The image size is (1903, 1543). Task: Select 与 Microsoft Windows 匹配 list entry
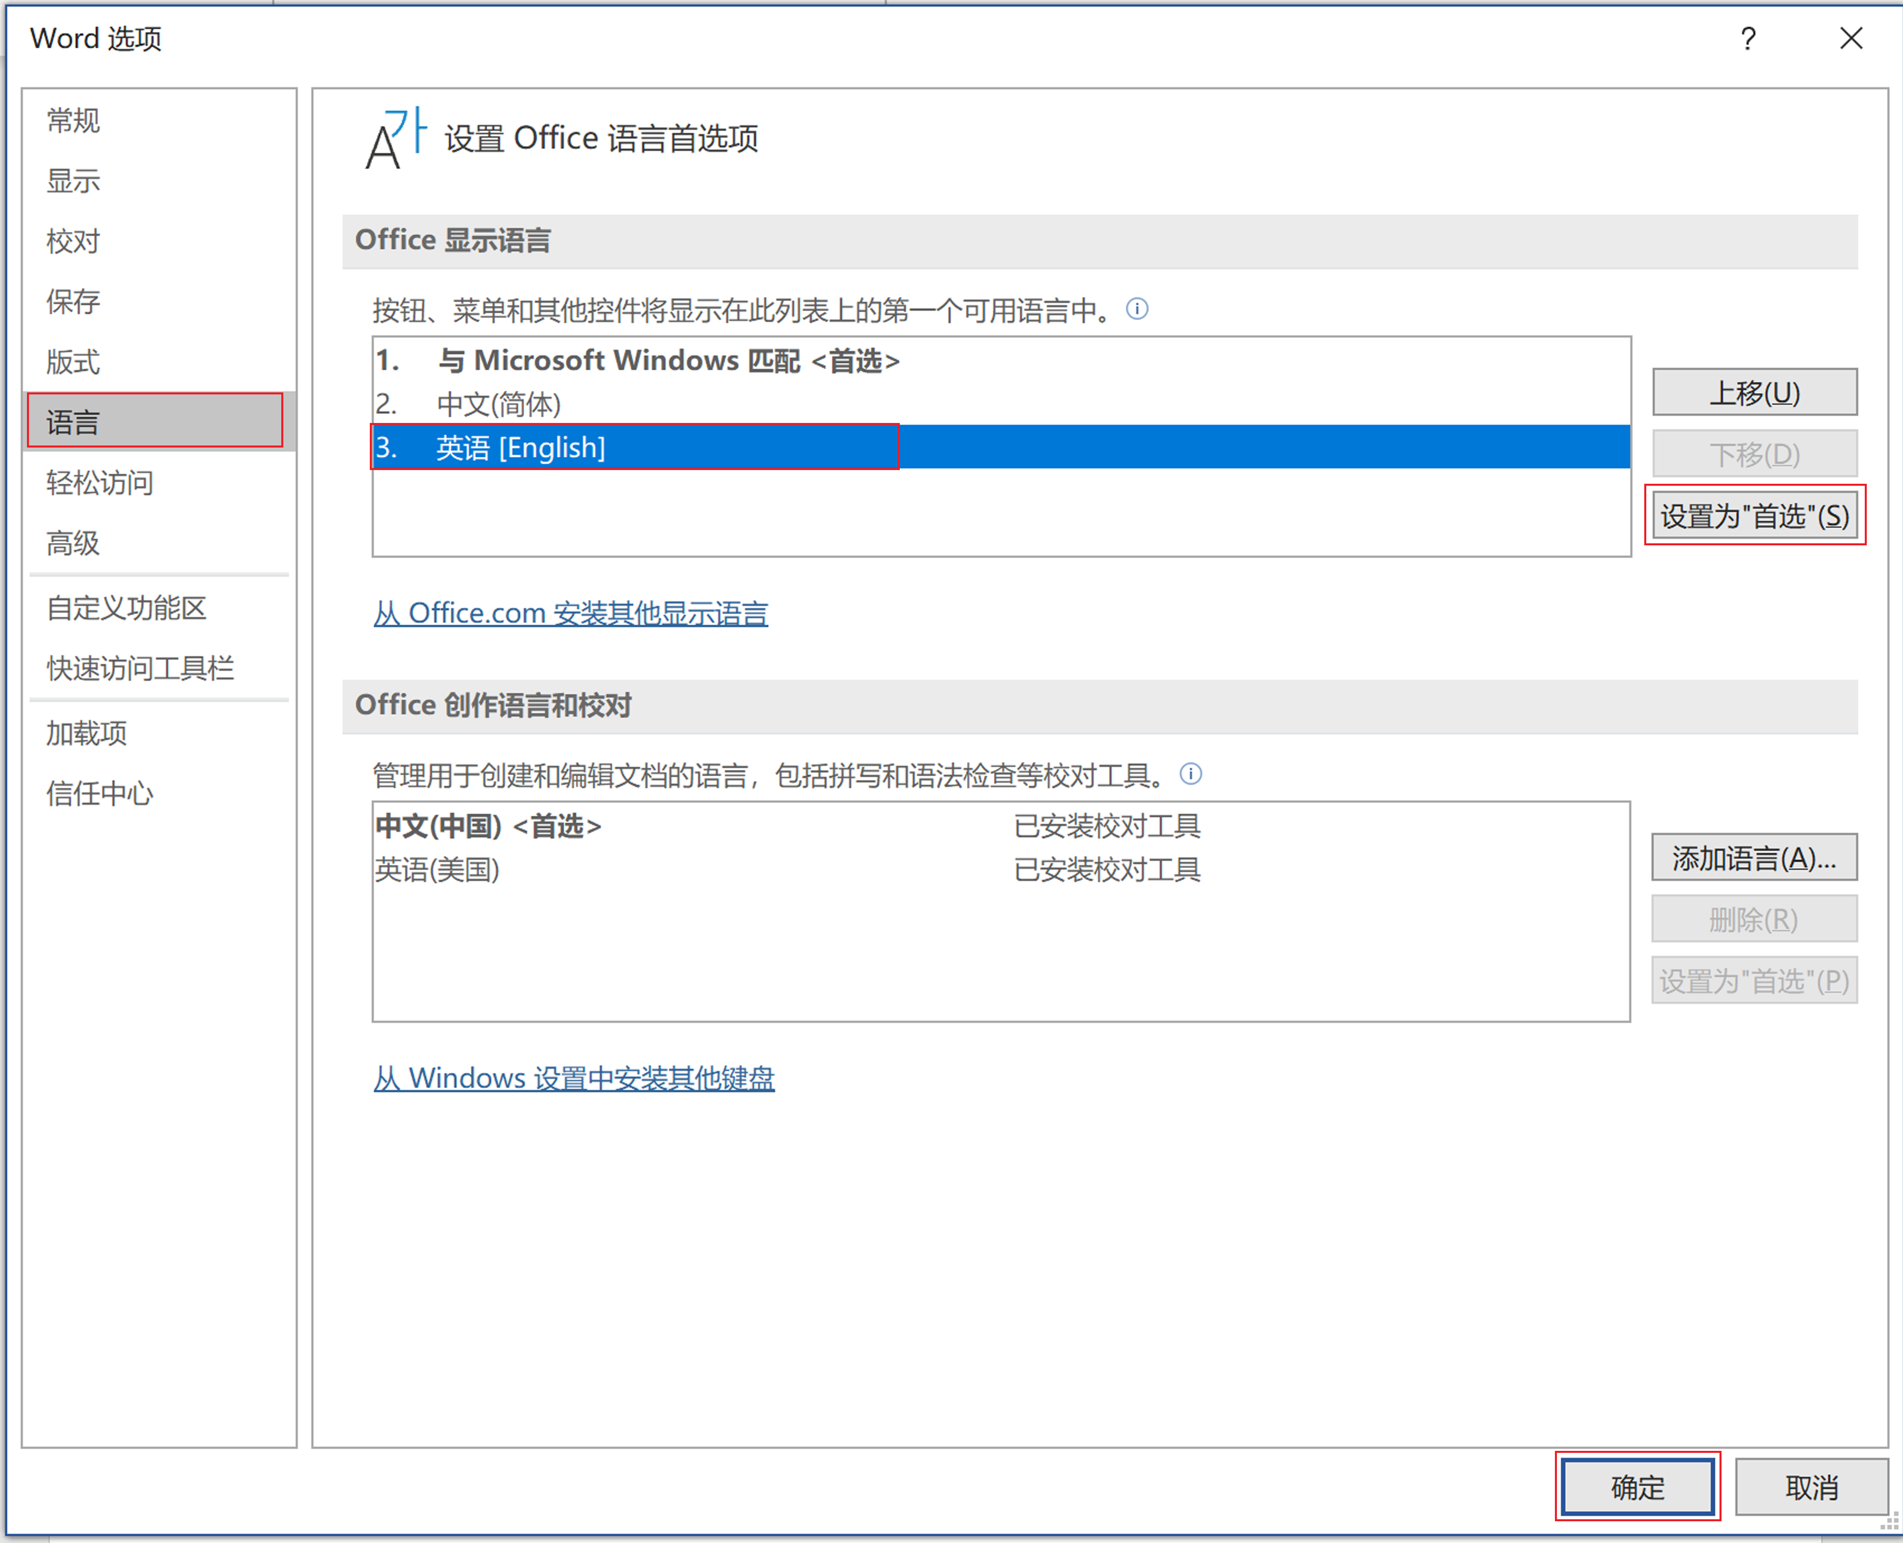(x=668, y=361)
